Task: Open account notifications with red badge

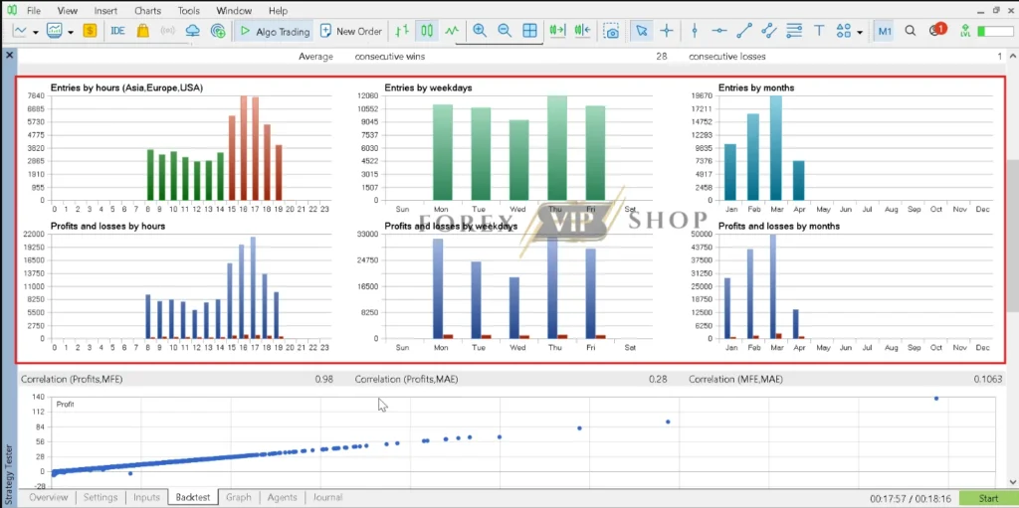Action: point(937,30)
